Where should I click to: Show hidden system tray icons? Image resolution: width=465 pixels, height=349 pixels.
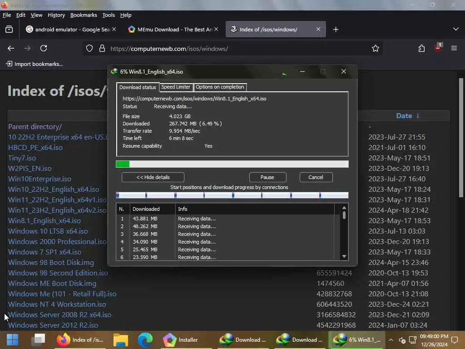pyautogui.click(x=391, y=340)
